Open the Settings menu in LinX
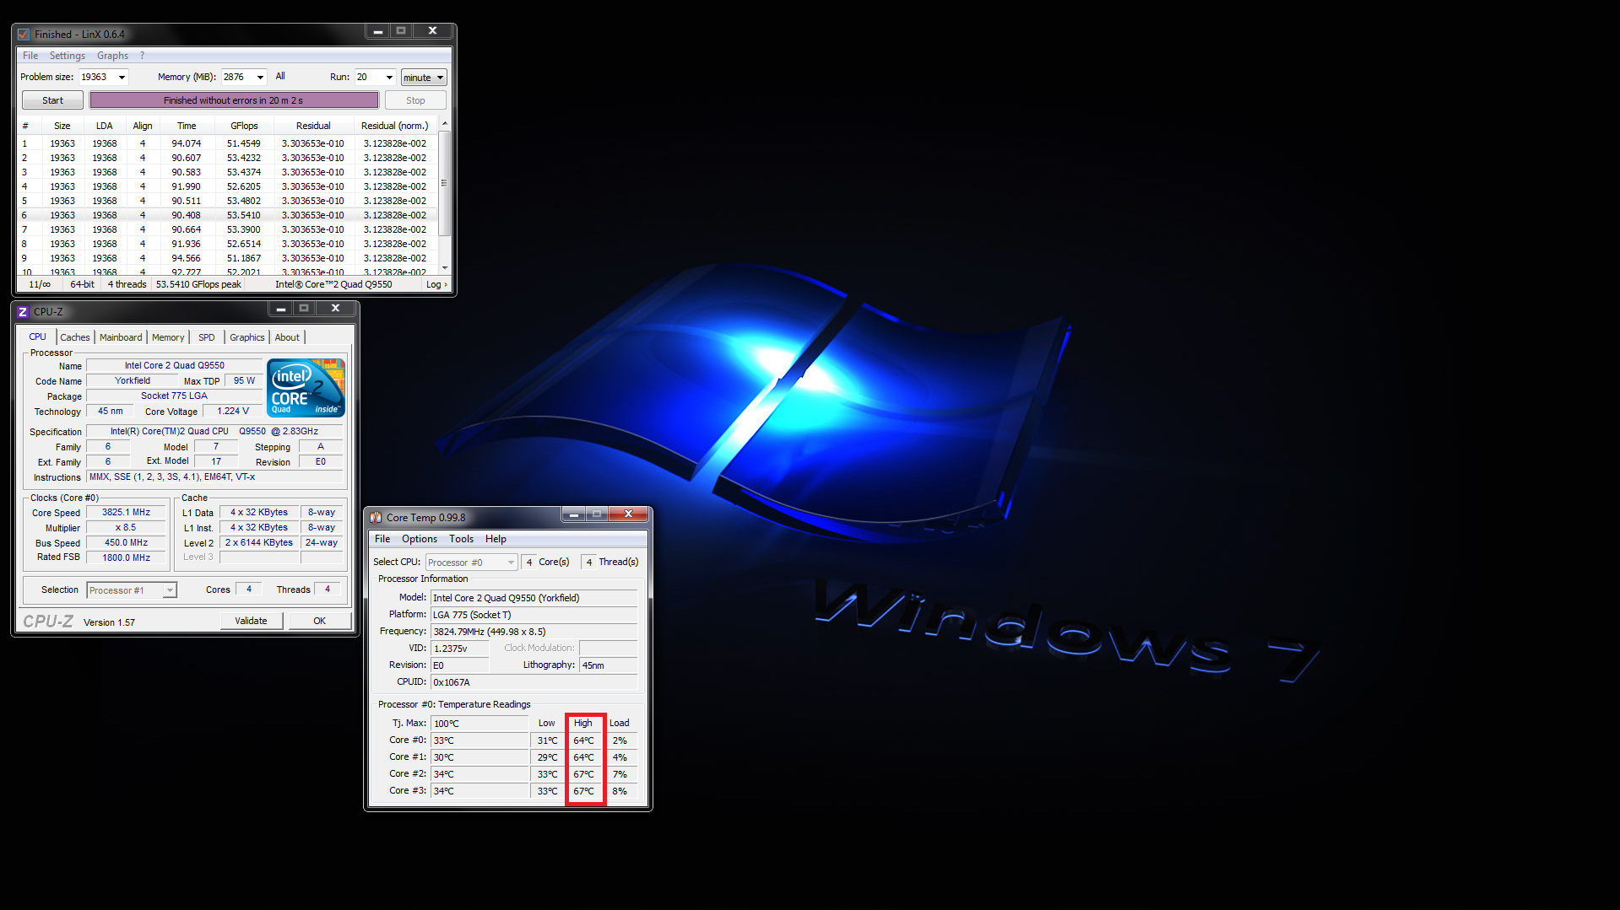Screen dimensions: 1620x910 [x=68, y=56]
